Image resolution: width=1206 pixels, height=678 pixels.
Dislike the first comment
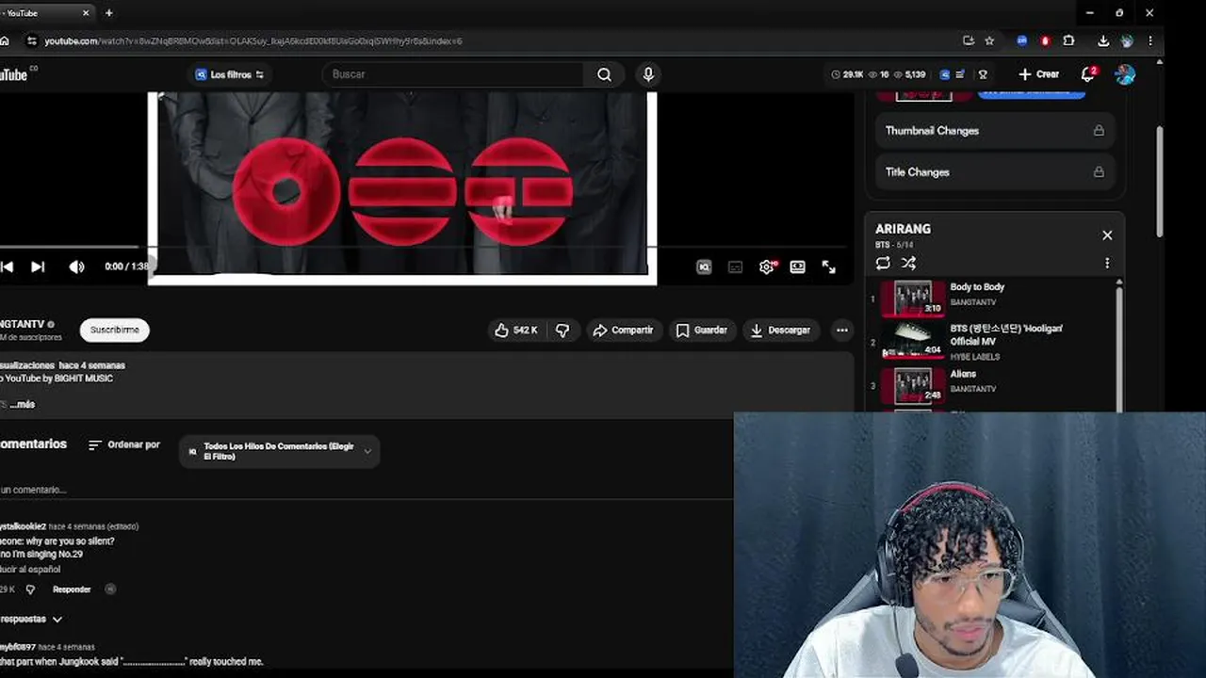point(30,589)
